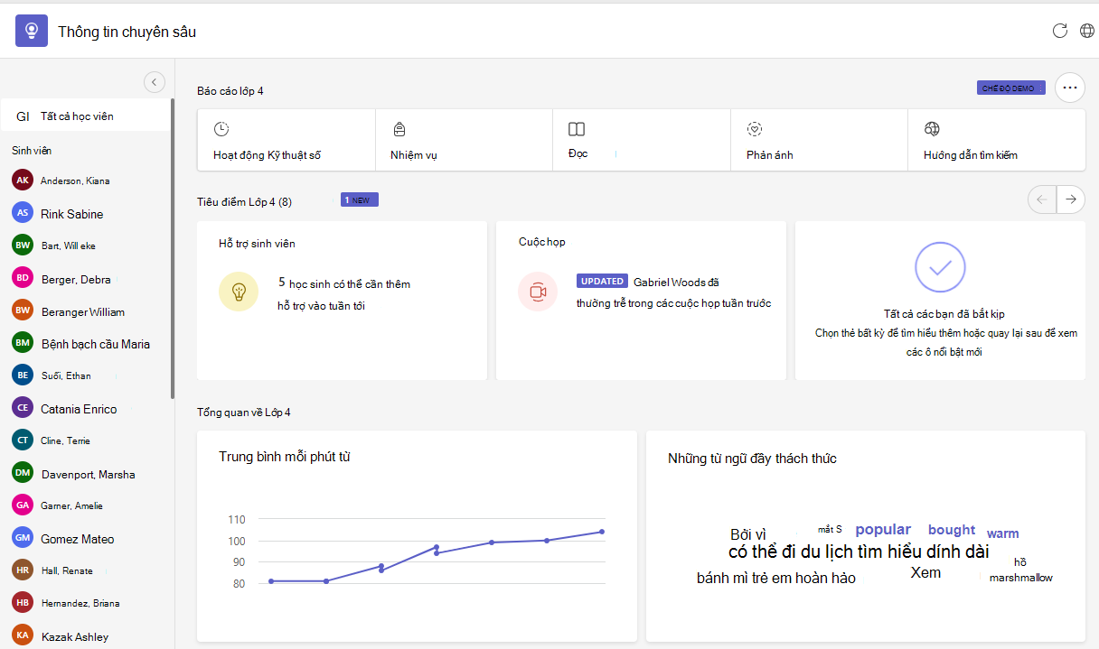
Task: Click the checkmark circle icon
Action: pyautogui.click(x=940, y=267)
